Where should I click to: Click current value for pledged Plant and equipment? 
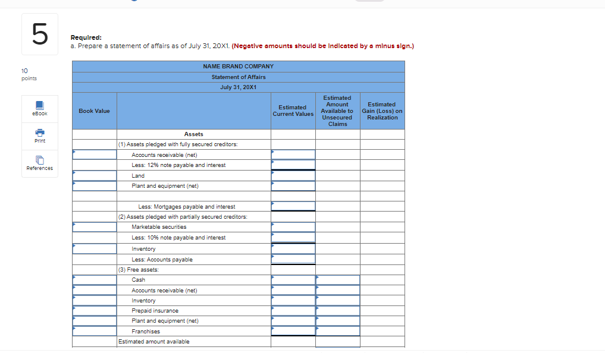click(293, 186)
